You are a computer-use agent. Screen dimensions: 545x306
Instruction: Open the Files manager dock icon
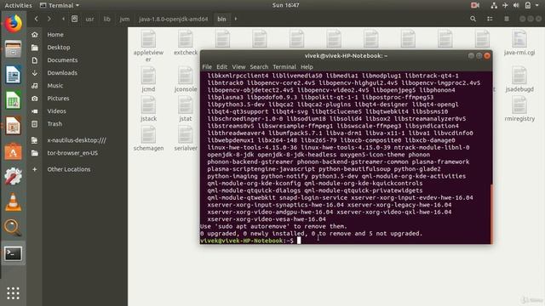(x=14, y=49)
